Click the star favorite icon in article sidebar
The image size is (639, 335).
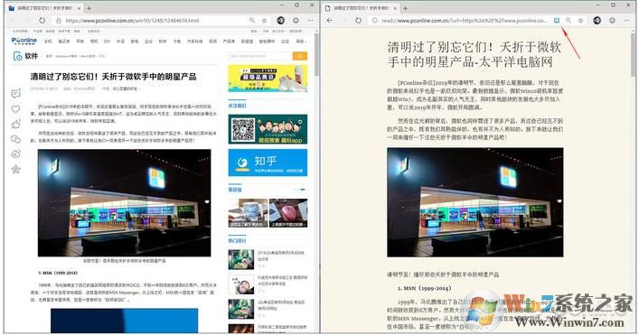pos(15,169)
